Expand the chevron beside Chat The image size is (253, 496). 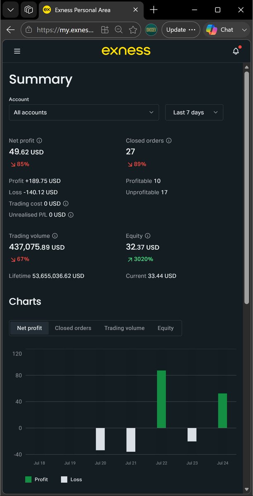pos(244,30)
